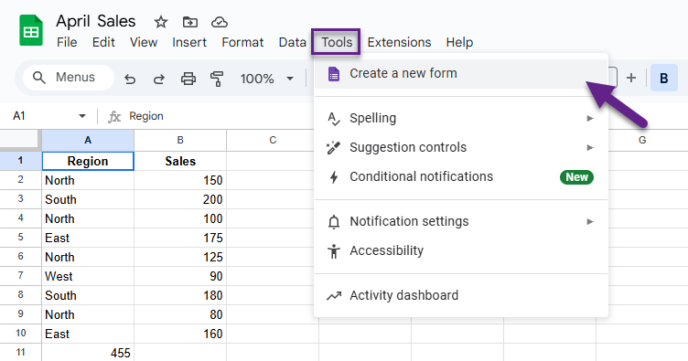Open the Help menu
Screen dimensions: 688x361
click(459, 42)
